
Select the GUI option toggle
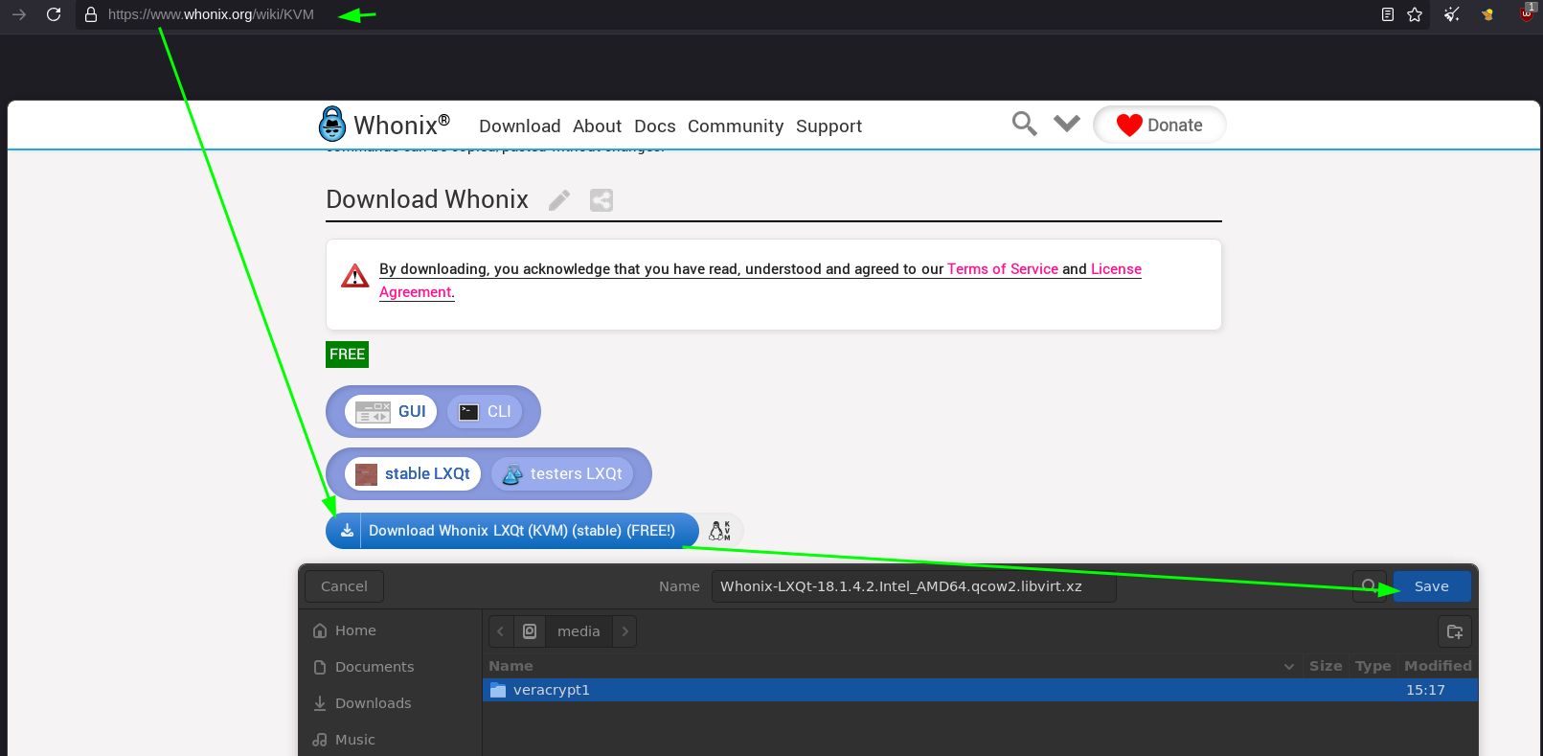point(391,411)
